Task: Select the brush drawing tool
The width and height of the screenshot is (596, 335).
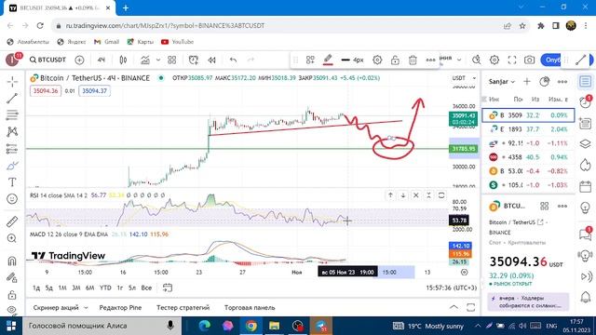Action: pyautogui.click(x=12, y=166)
